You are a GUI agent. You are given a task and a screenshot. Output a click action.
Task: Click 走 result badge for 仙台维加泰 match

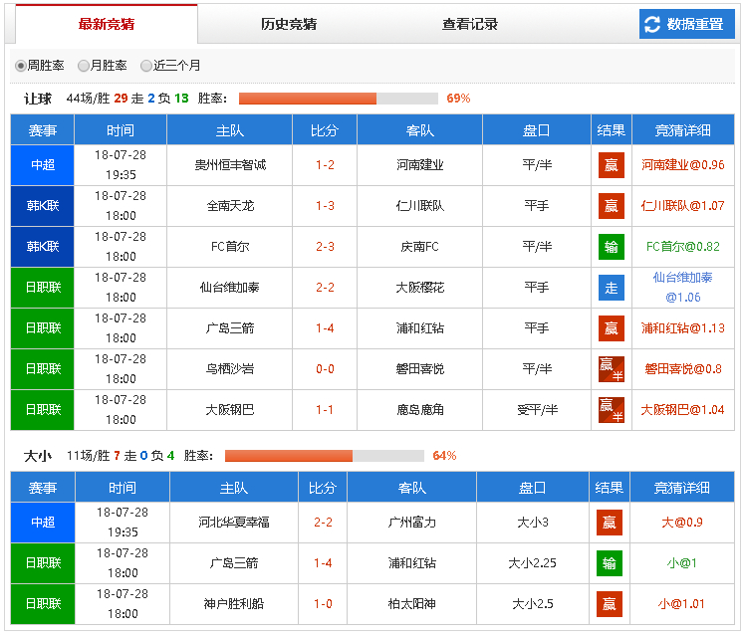click(612, 288)
